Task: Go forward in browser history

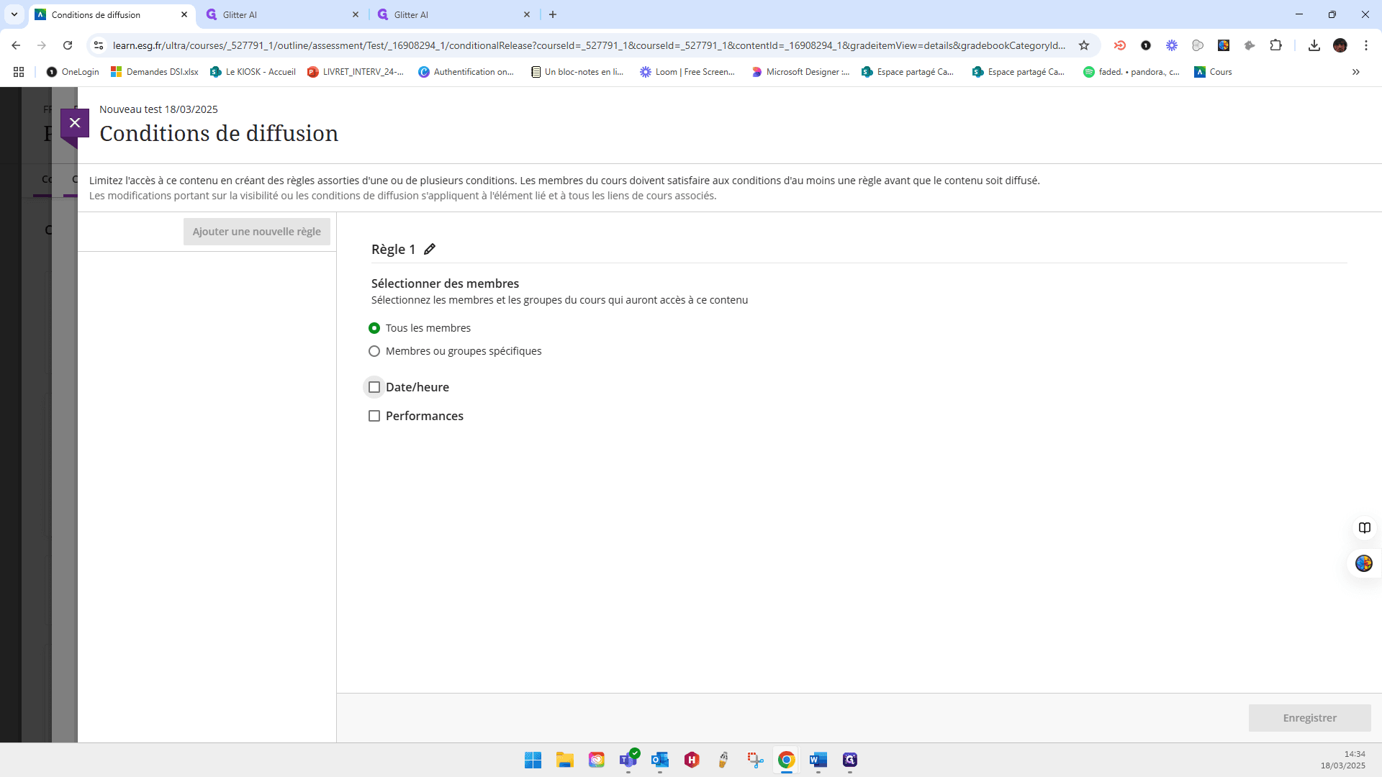Action: coord(42,45)
